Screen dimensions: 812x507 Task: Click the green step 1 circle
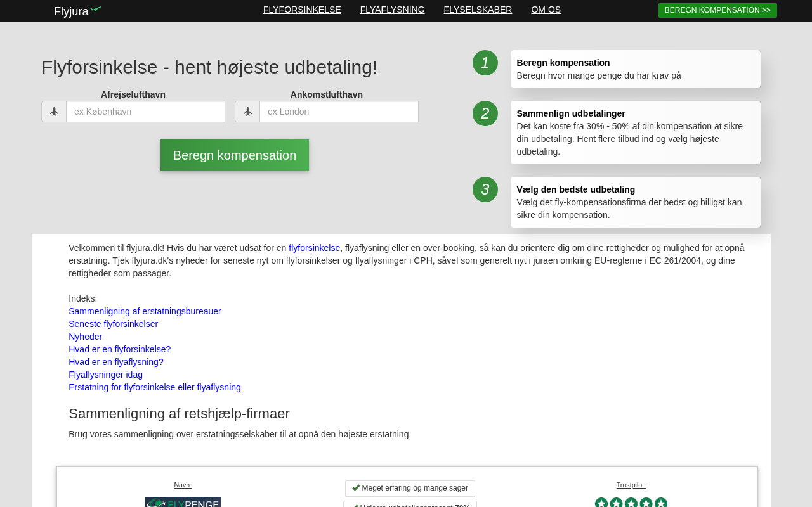[x=485, y=63]
